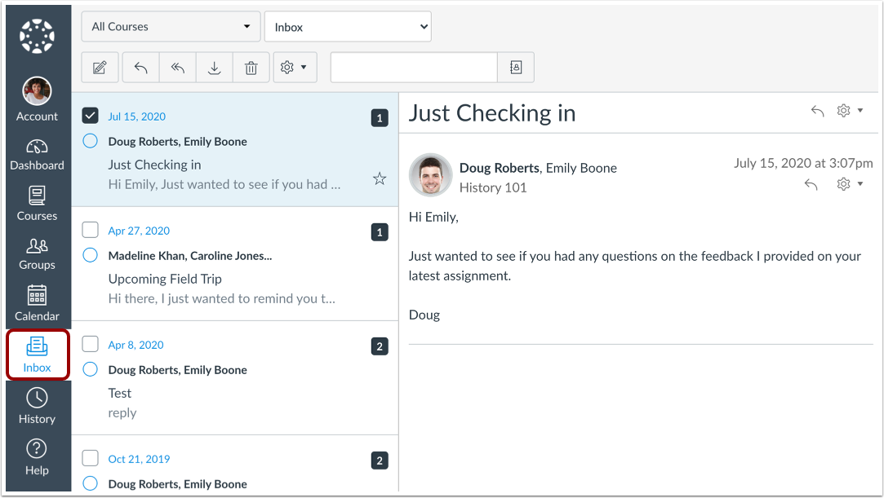The image size is (884, 498).
Task: Toggle read state circle for Jul 15 conversation
Action: [x=91, y=141]
